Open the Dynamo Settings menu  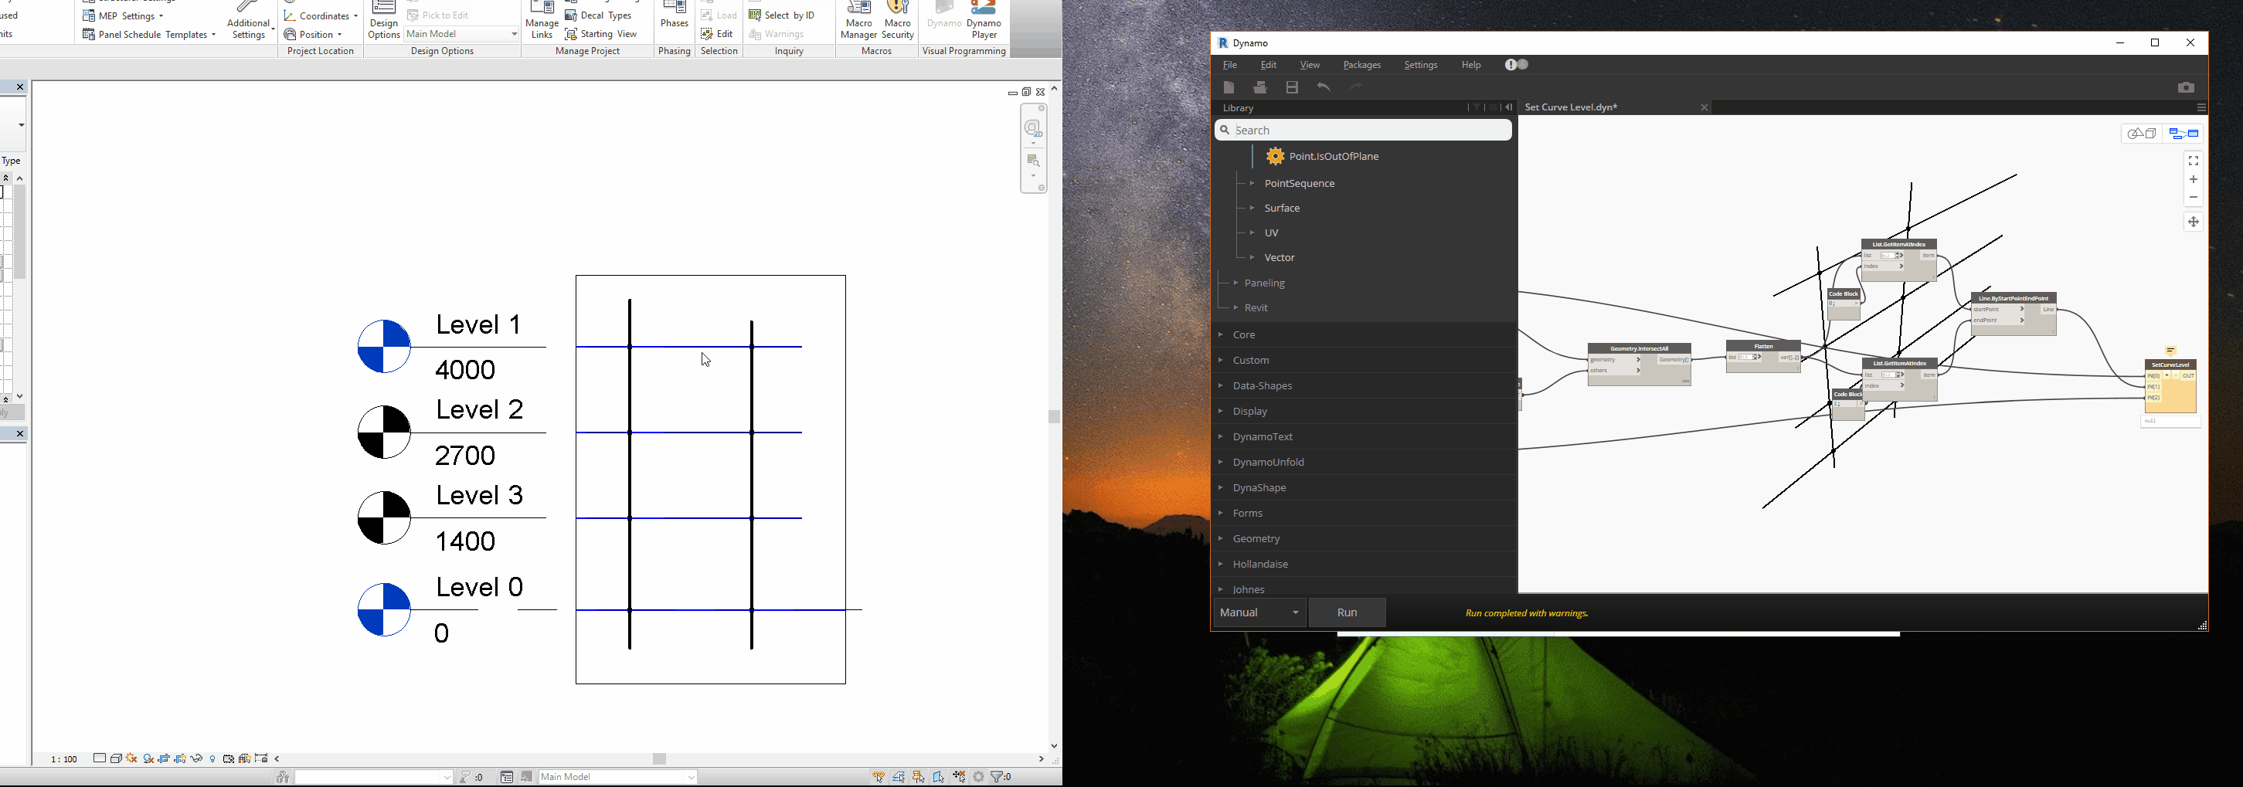pyautogui.click(x=1420, y=66)
